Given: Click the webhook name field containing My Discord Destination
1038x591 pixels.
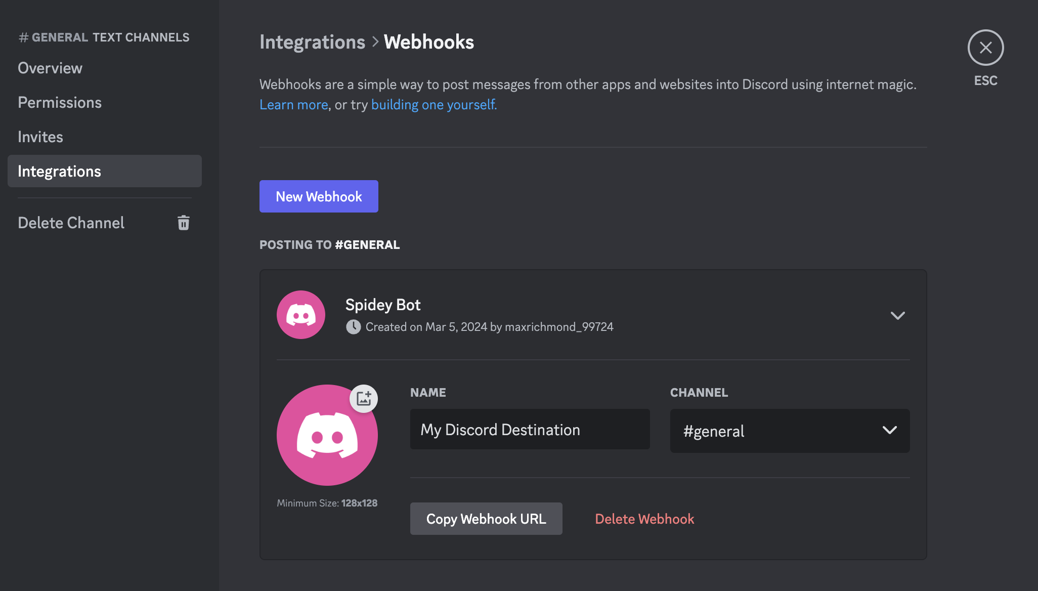Looking at the screenshot, I should click(x=529, y=429).
